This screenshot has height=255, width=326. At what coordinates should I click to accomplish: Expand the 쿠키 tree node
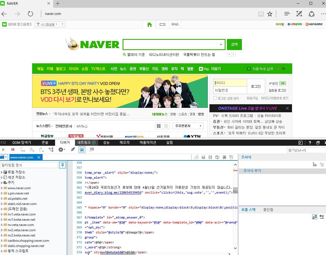2,183
